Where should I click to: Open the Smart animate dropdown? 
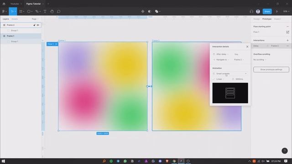point(230,74)
